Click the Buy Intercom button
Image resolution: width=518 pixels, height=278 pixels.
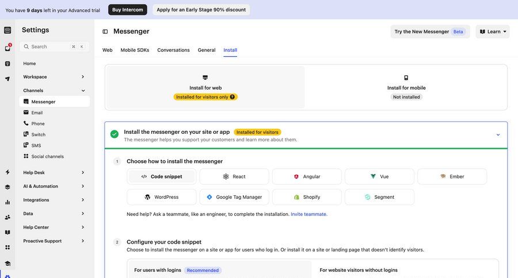coord(128,10)
